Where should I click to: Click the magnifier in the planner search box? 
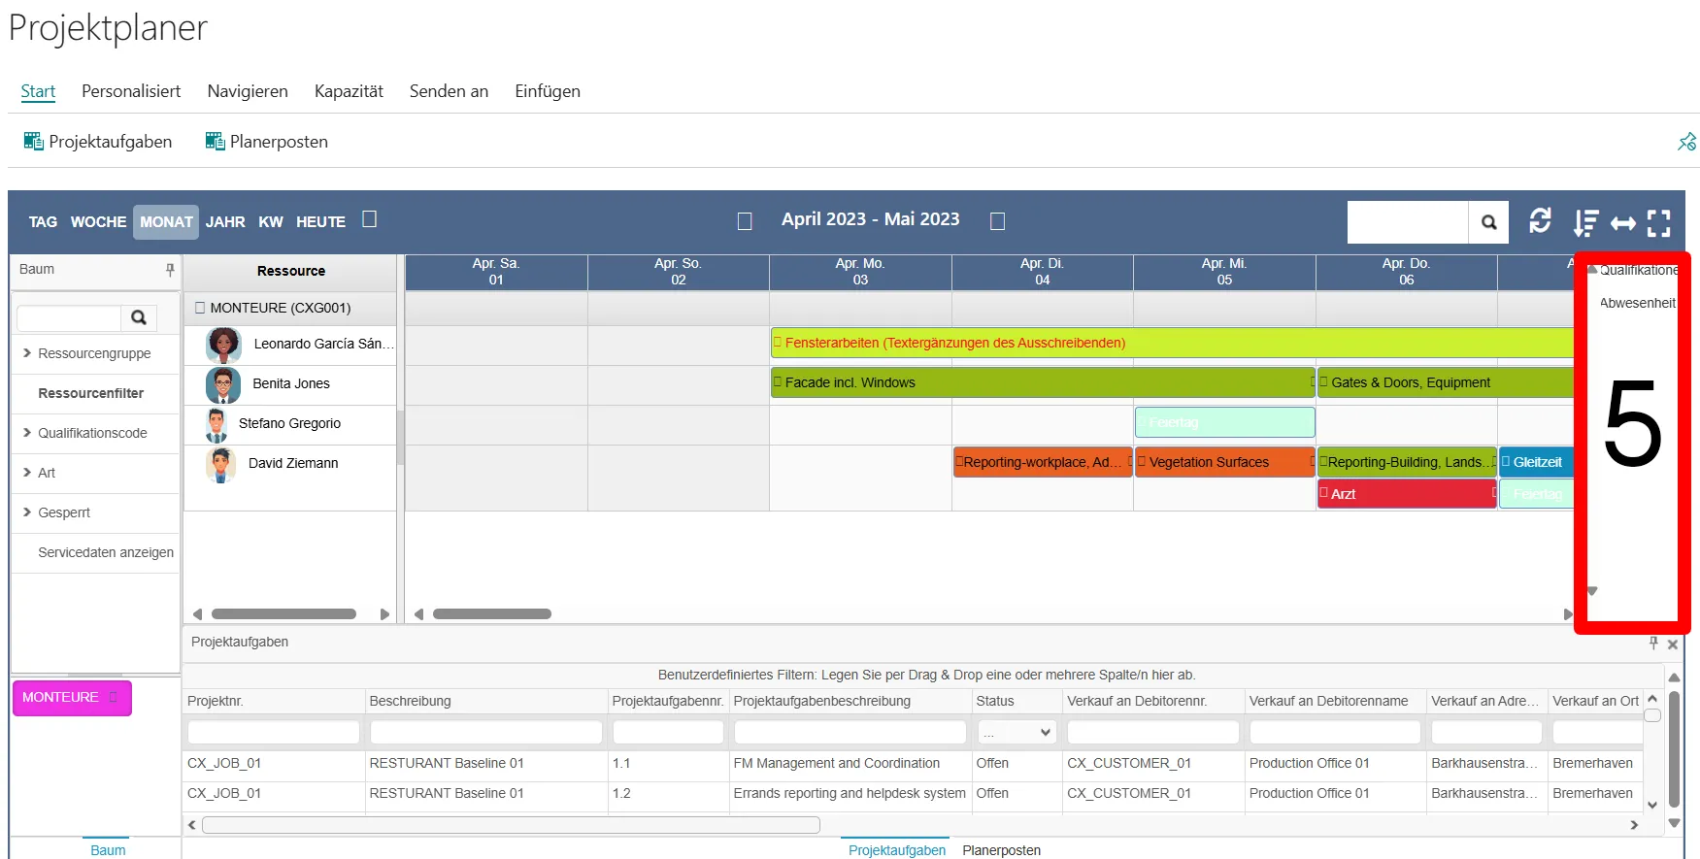coord(1488,222)
